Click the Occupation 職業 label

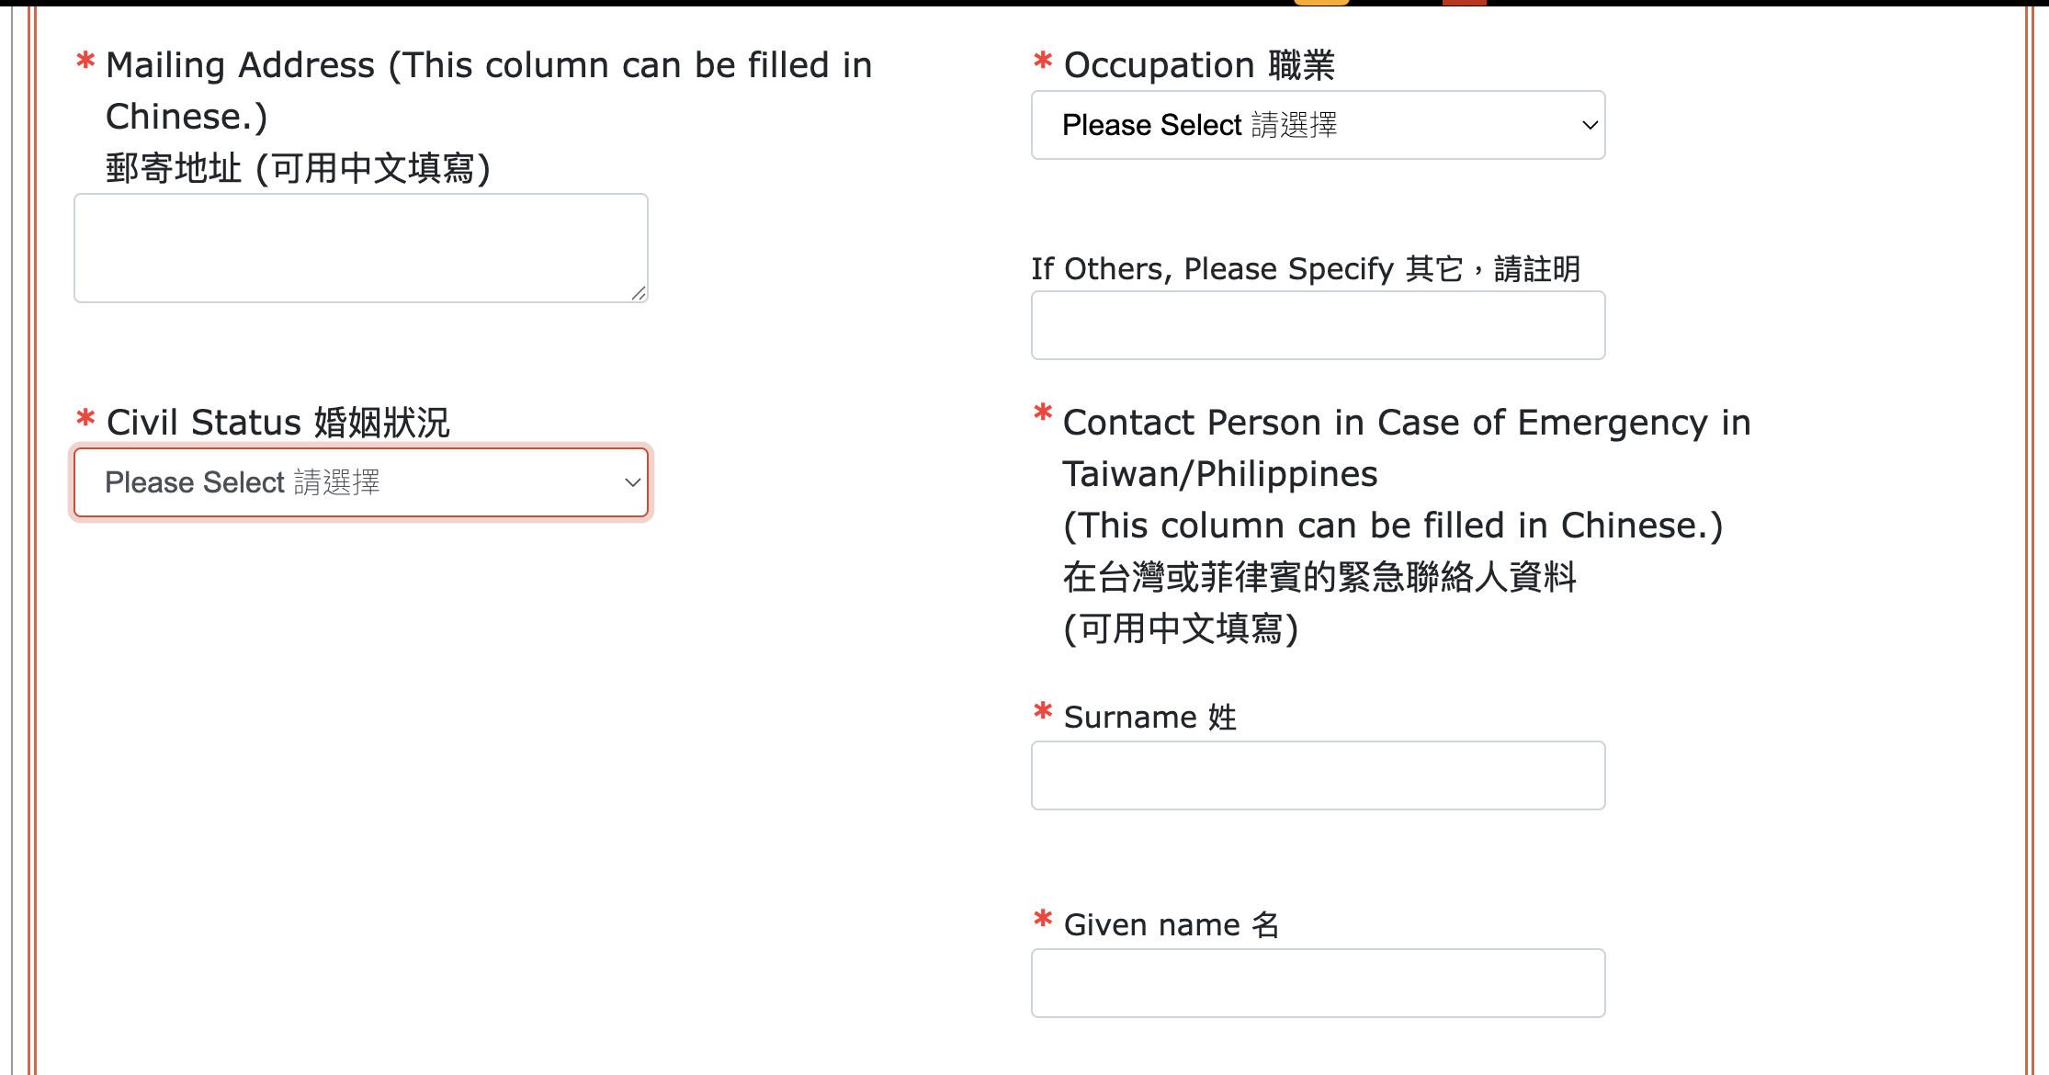pos(1198,65)
